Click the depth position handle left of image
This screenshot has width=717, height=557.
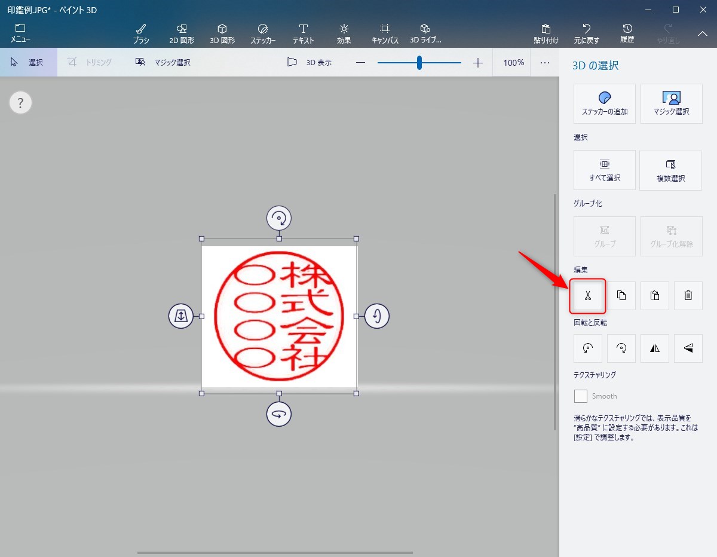[x=181, y=316]
